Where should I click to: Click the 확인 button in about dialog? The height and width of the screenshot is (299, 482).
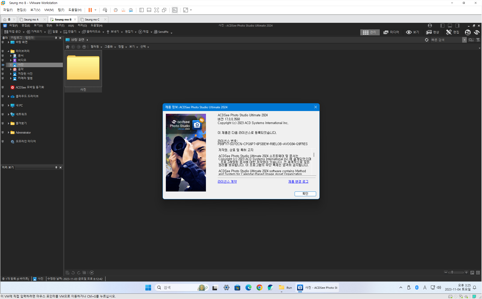point(305,193)
